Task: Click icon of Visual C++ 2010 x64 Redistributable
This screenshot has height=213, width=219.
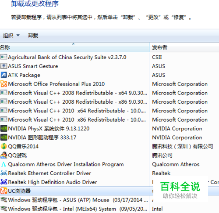Action: pyautogui.click(x=4, y=111)
